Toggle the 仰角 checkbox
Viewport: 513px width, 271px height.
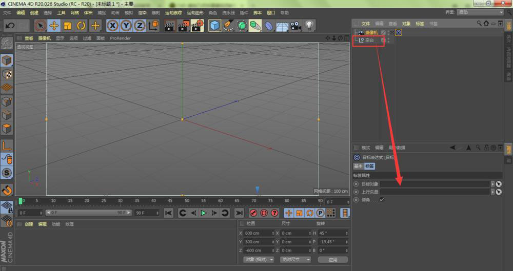pos(382,200)
